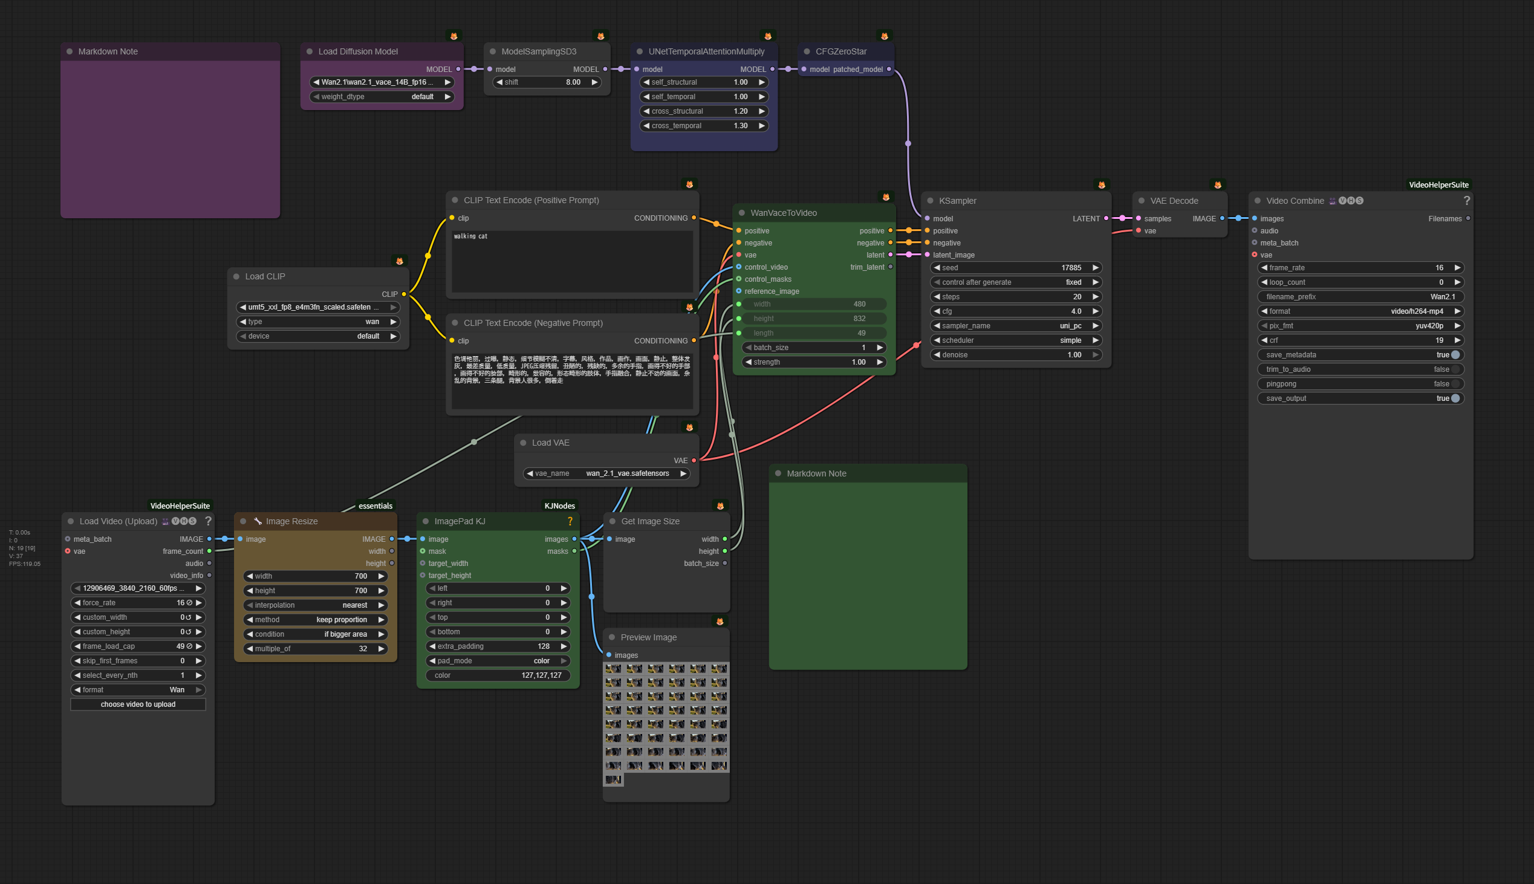Click the fox badge above Preview Image

tap(720, 621)
